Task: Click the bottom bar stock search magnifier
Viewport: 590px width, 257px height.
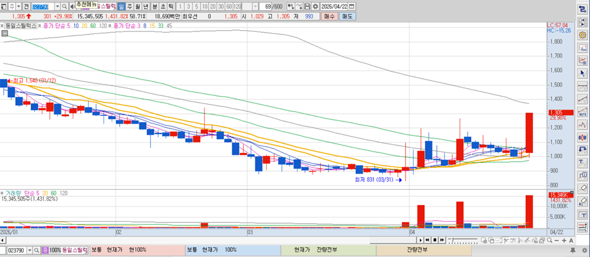Action: tap(36, 250)
